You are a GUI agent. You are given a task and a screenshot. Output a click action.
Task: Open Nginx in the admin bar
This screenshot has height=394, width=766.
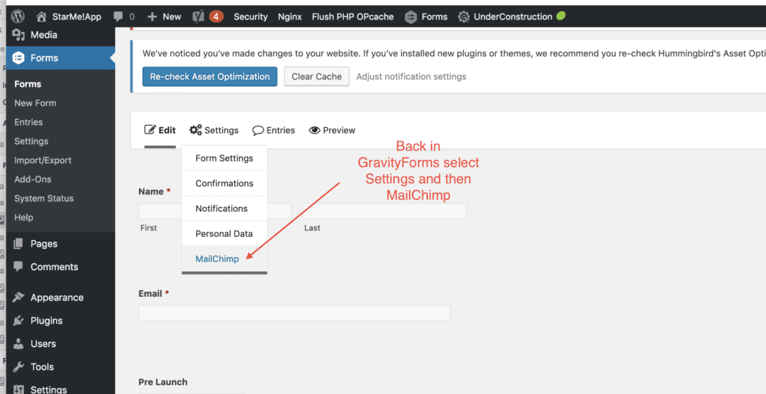pos(289,16)
